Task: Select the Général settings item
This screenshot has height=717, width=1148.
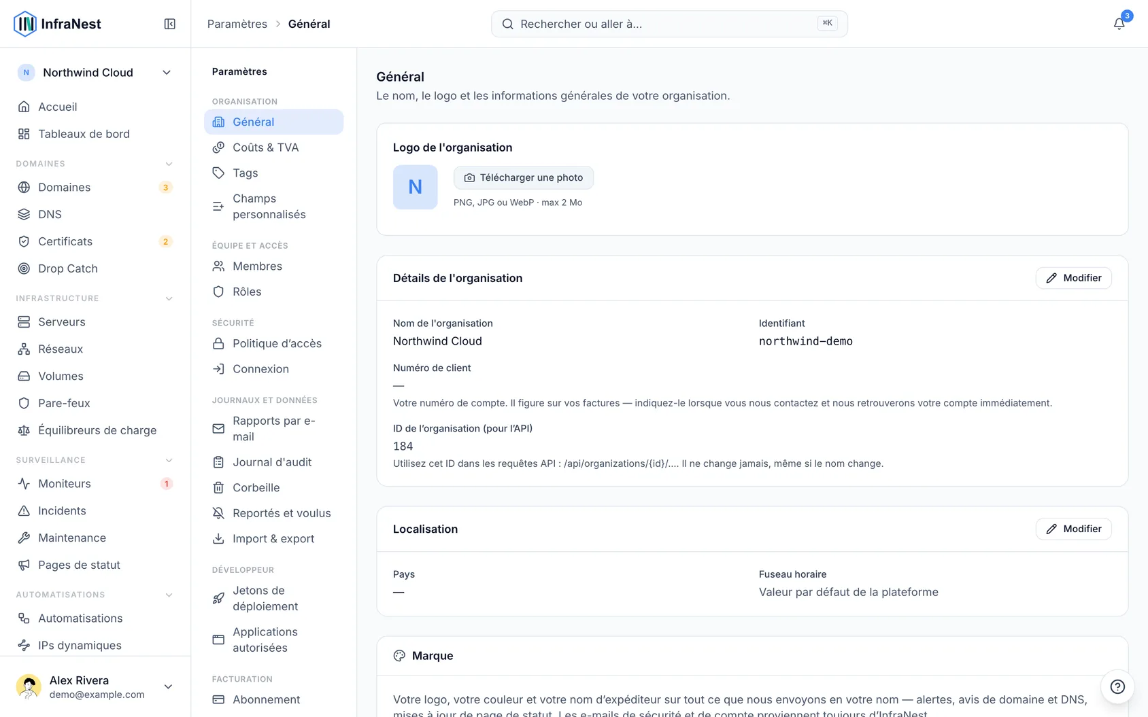Action: click(273, 122)
